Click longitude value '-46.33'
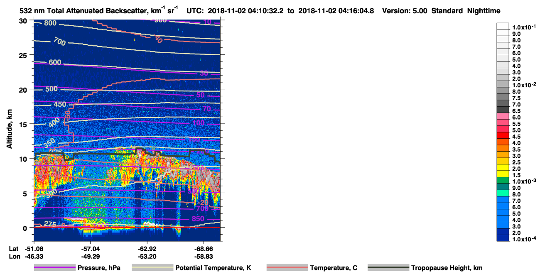This screenshot has height=277, width=540. pos(33,256)
